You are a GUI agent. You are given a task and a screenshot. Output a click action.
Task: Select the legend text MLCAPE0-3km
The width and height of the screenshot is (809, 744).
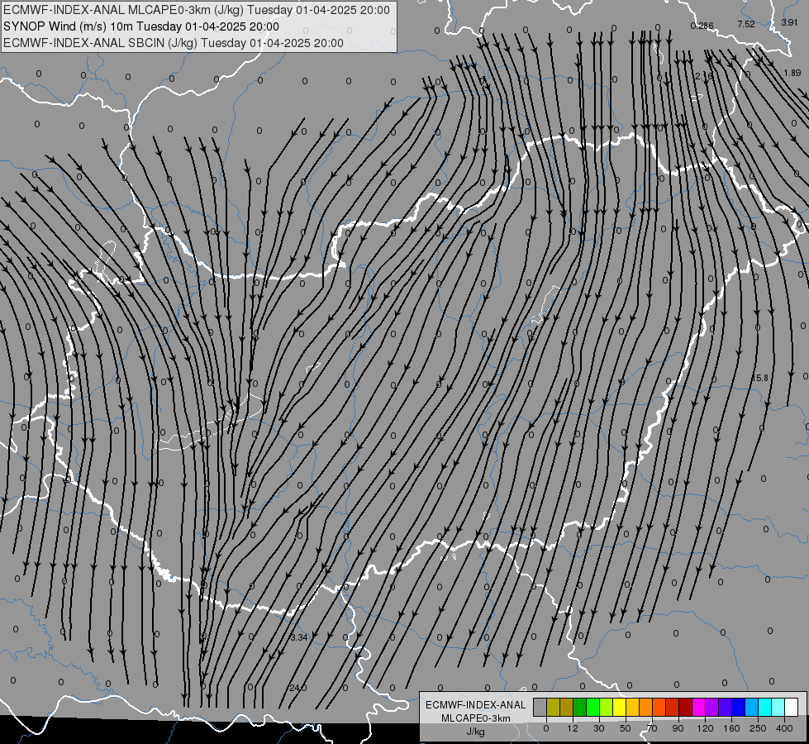click(476, 718)
